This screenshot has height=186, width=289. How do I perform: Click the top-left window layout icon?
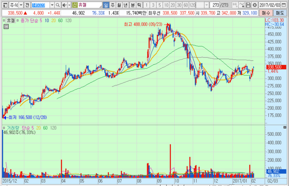point(4,5)
